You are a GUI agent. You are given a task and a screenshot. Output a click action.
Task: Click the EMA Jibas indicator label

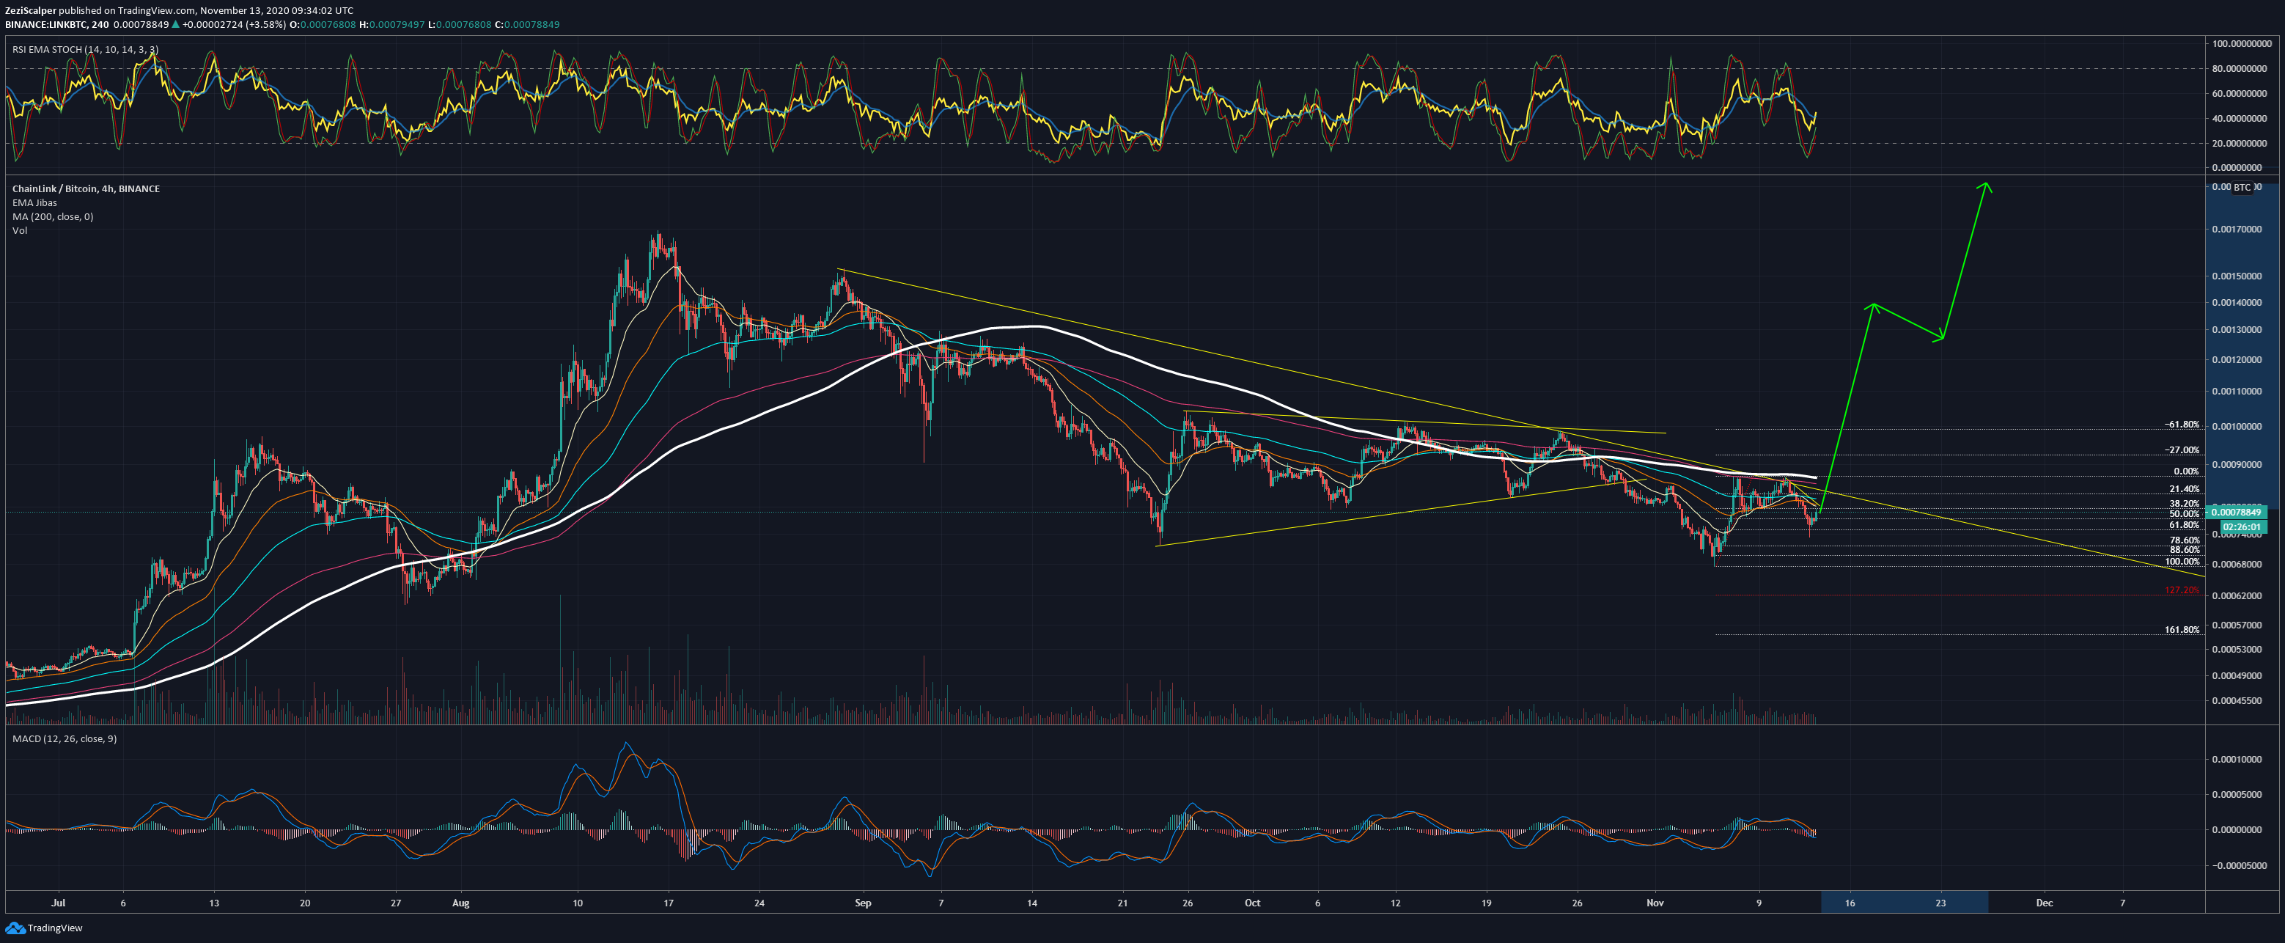coord(34,203)
